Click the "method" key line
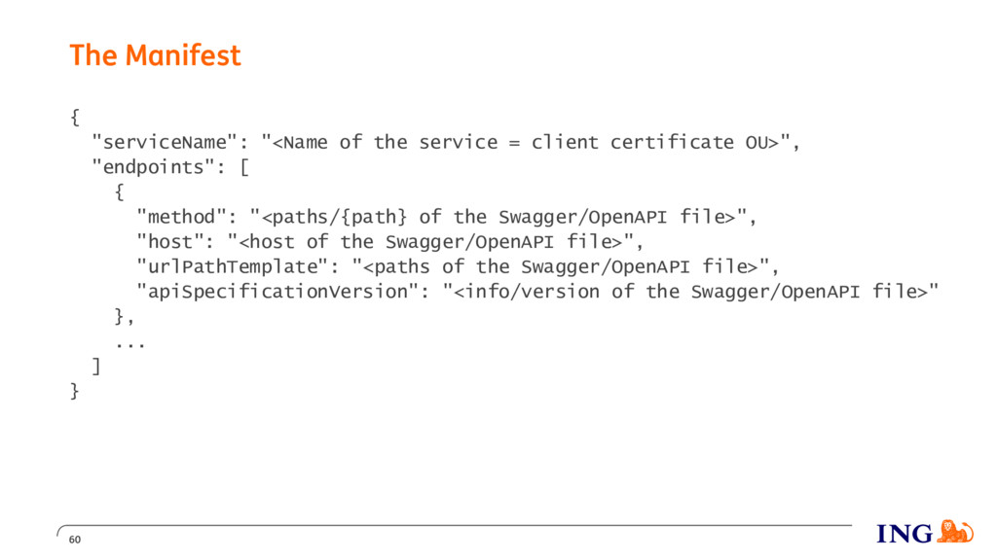The image size is (997, 560). pyautogui.click(x=446, y=217)
